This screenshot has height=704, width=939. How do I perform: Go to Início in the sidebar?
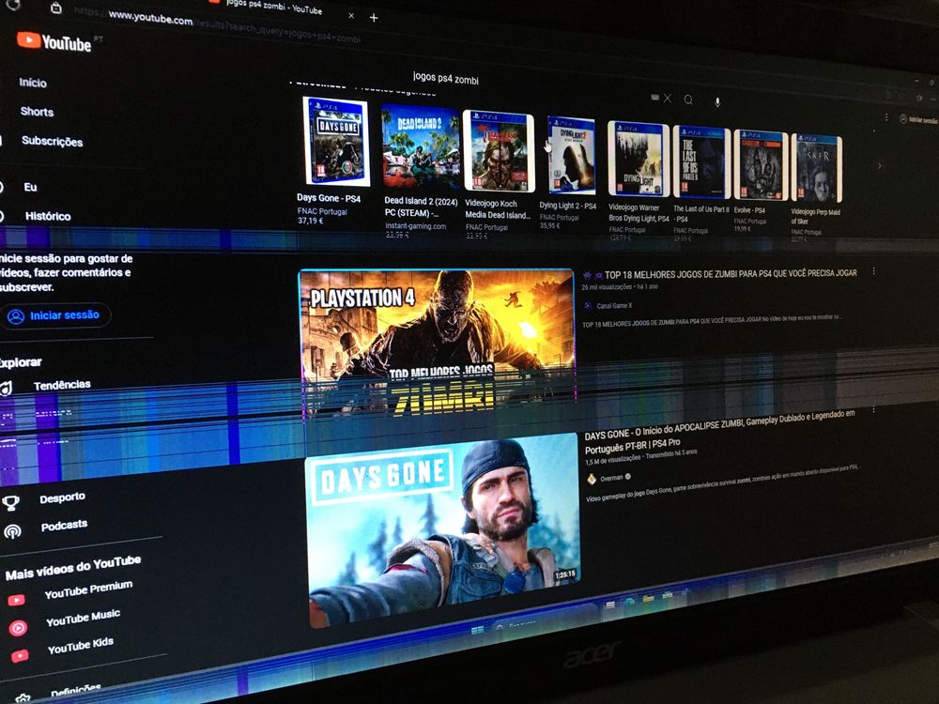(32, 83)
